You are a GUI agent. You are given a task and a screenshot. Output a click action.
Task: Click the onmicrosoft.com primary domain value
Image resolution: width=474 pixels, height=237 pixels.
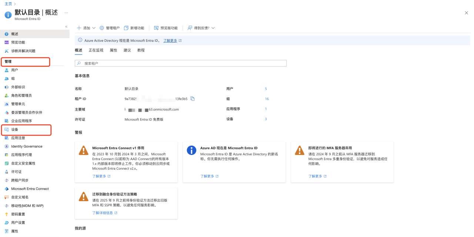[152, 109]
